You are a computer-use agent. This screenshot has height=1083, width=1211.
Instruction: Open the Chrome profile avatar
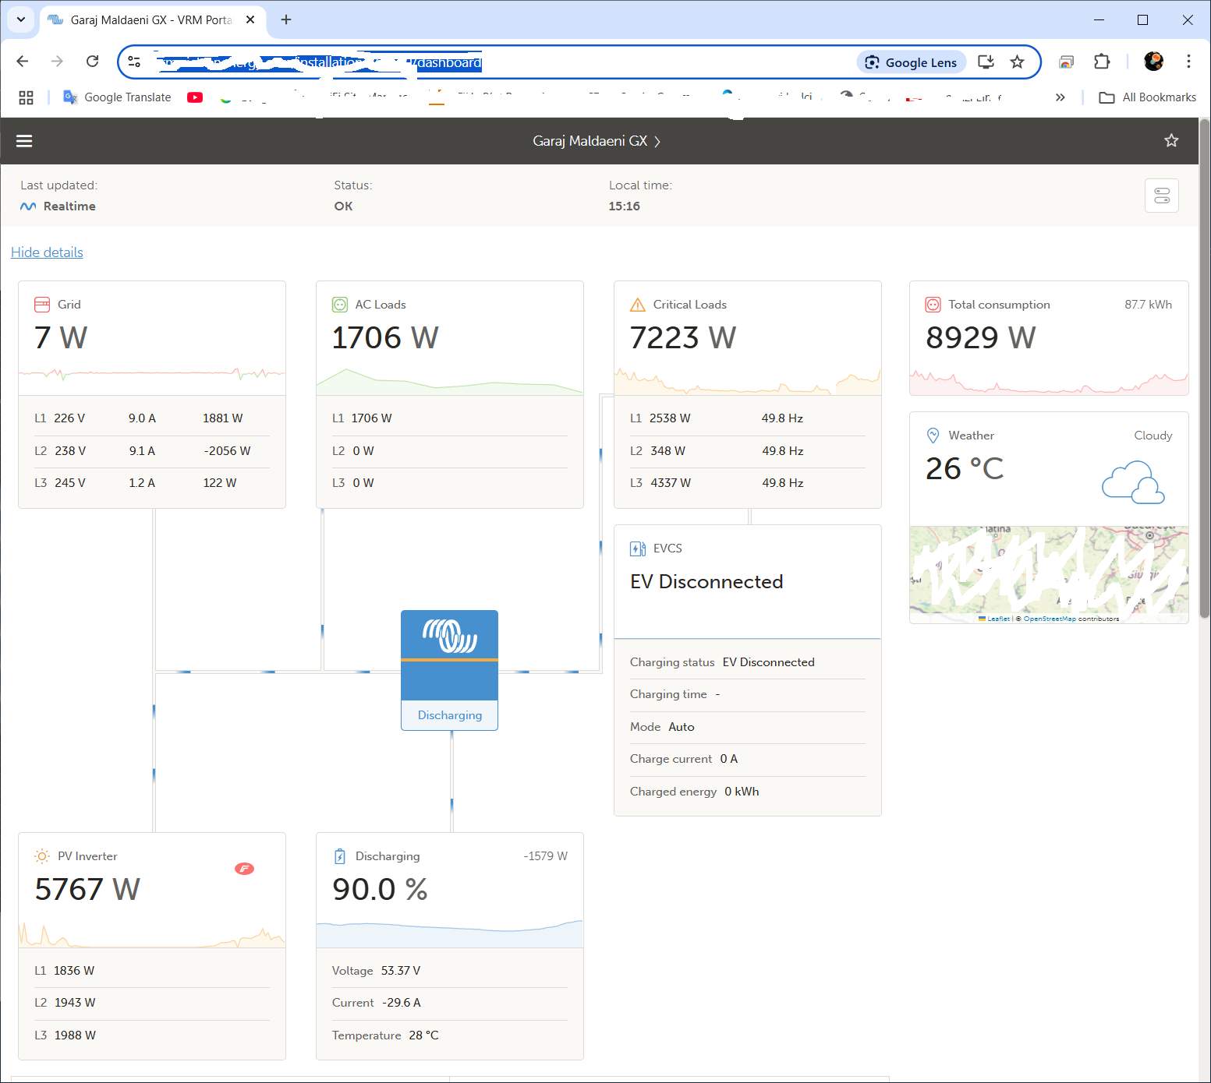1153,62
